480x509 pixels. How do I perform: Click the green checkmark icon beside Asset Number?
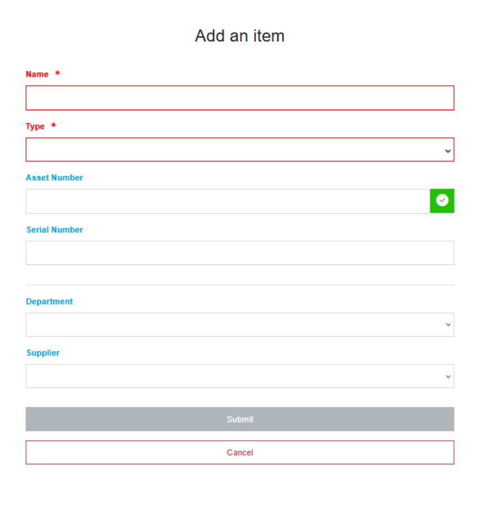click(442, 201)
